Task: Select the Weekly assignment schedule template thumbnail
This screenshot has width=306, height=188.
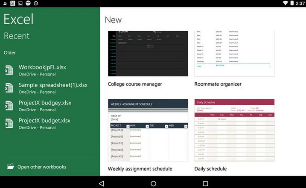Action: click(x=148, y=130)
